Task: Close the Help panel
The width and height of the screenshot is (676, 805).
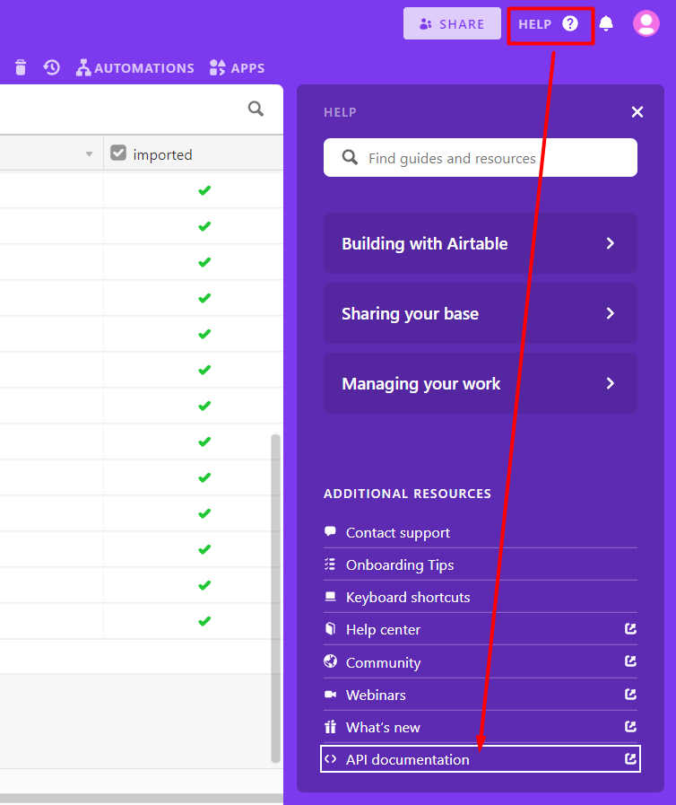Action: click(637, 112)
